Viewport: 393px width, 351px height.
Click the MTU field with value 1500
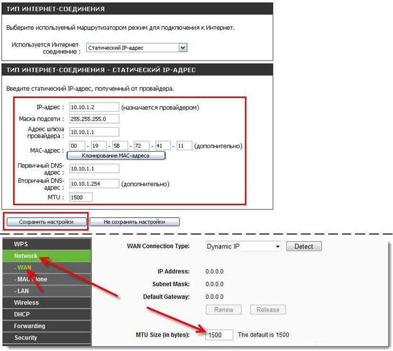(x=81, y=197)
